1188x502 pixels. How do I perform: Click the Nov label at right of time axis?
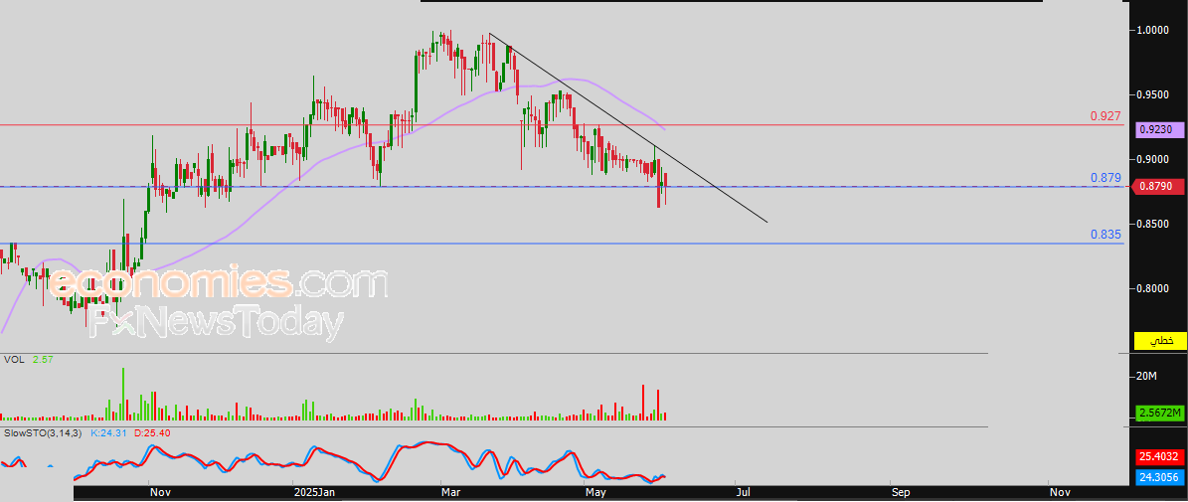point(1060,493)
